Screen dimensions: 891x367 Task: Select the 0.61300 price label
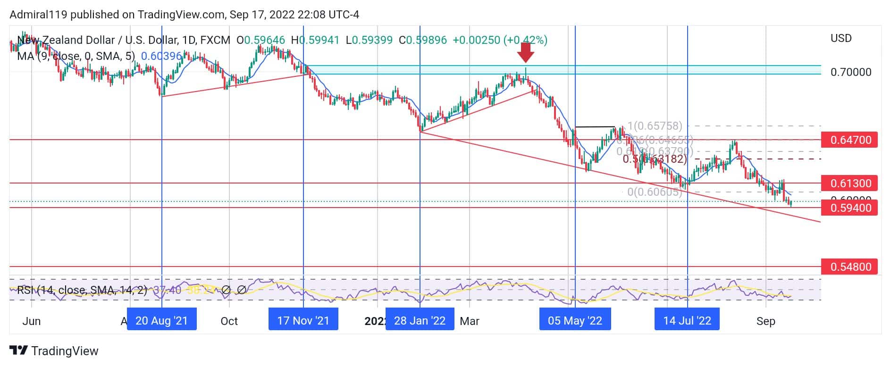click(849, 183)
